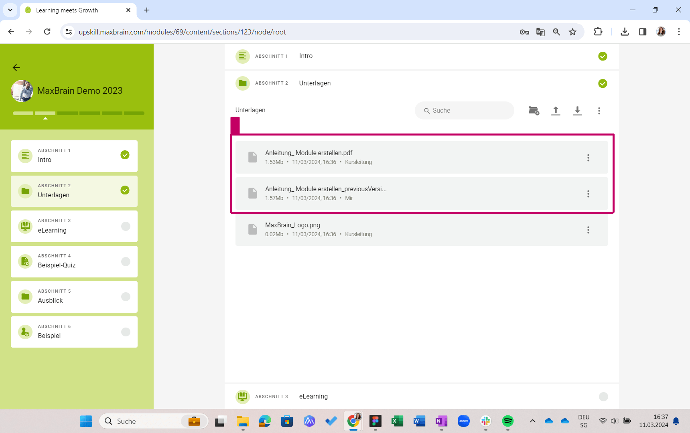Open Abschnitt 2 Unterlagen in sidebar

tap(74, 191)
